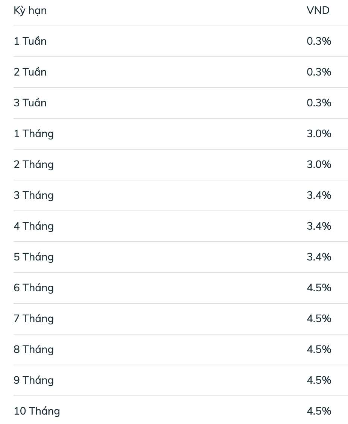The height and width of the screenshot is (424, 348).
Task: Select the "1 Tháng" term label
Action: click(33, 134)
